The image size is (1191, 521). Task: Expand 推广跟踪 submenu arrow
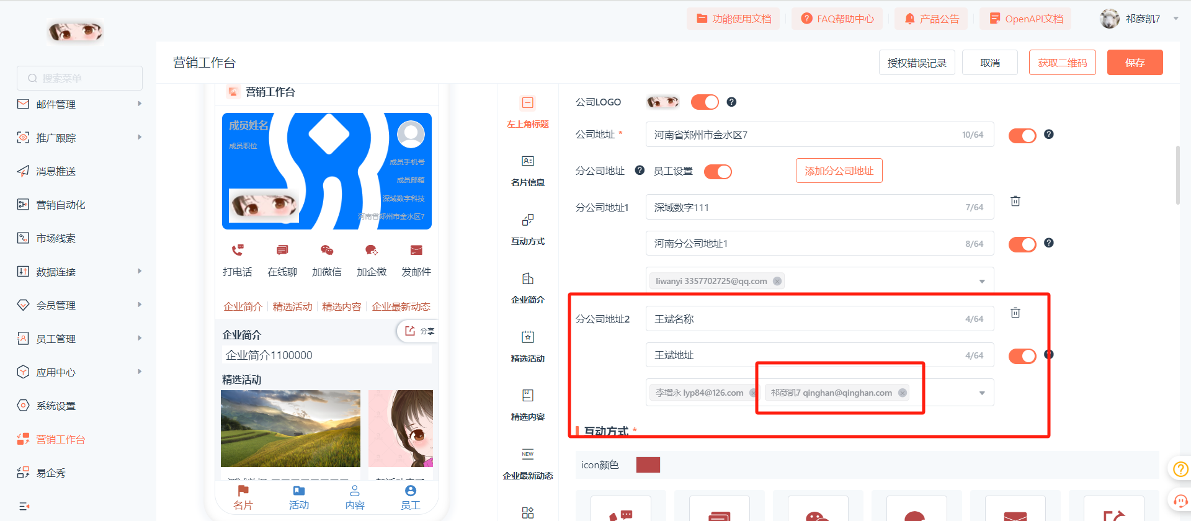coord(140,137)
